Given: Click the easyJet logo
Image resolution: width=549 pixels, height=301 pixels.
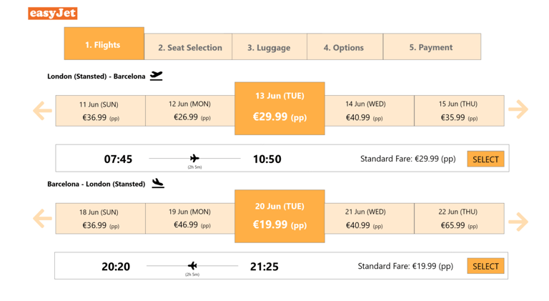Looking at the screenshot, I should [52, 13].
